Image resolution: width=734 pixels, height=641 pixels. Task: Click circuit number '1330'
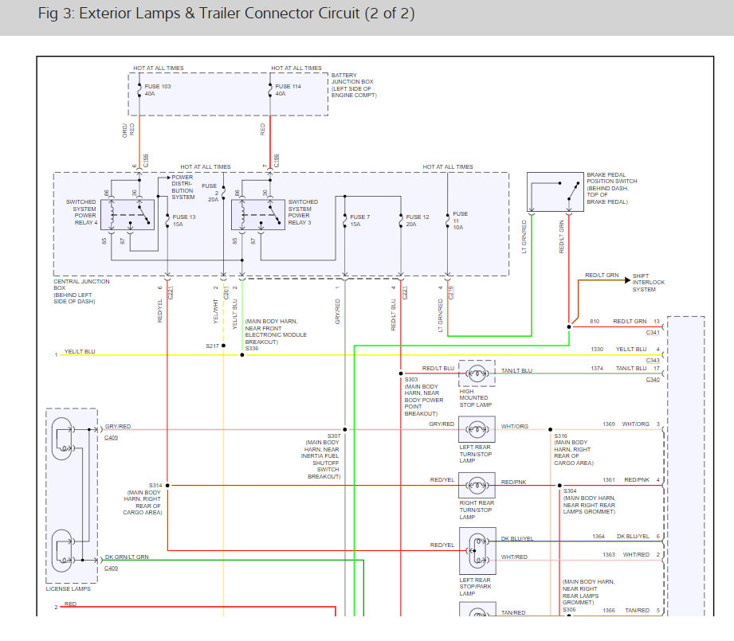tap(597, 350)
